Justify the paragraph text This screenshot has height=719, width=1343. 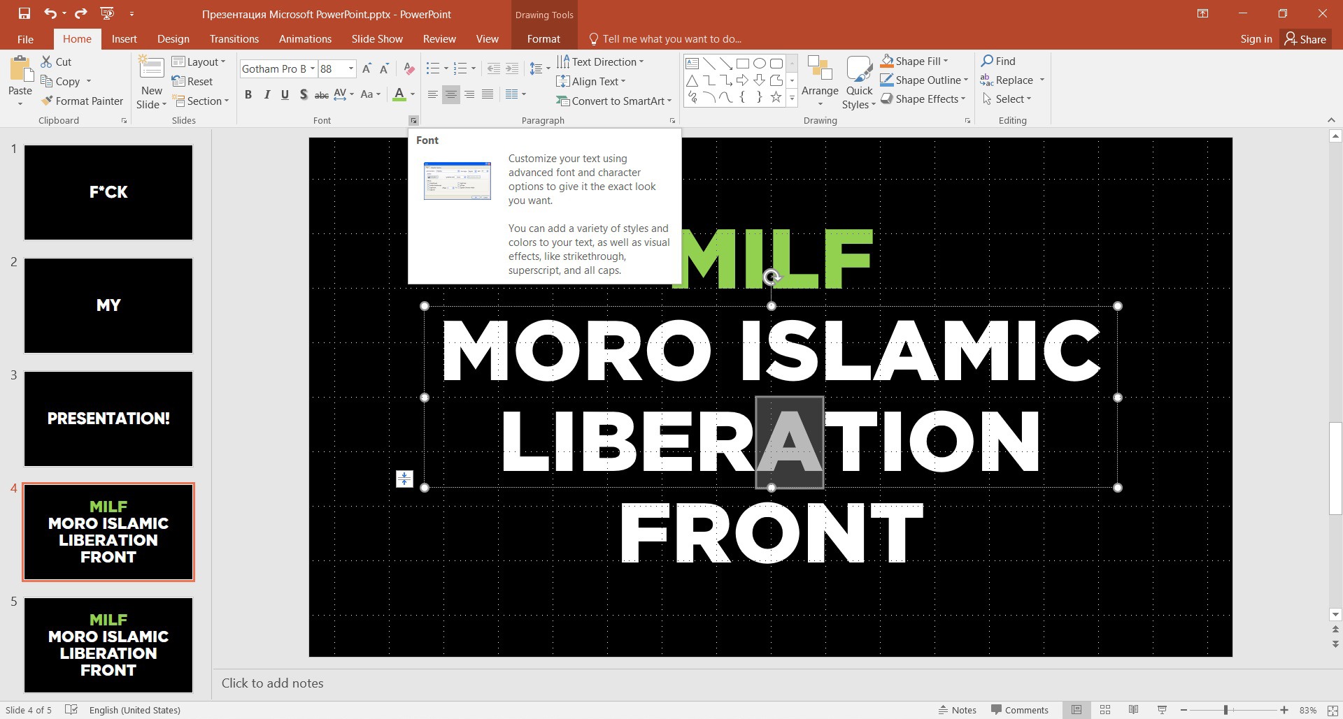click(488, 94)
